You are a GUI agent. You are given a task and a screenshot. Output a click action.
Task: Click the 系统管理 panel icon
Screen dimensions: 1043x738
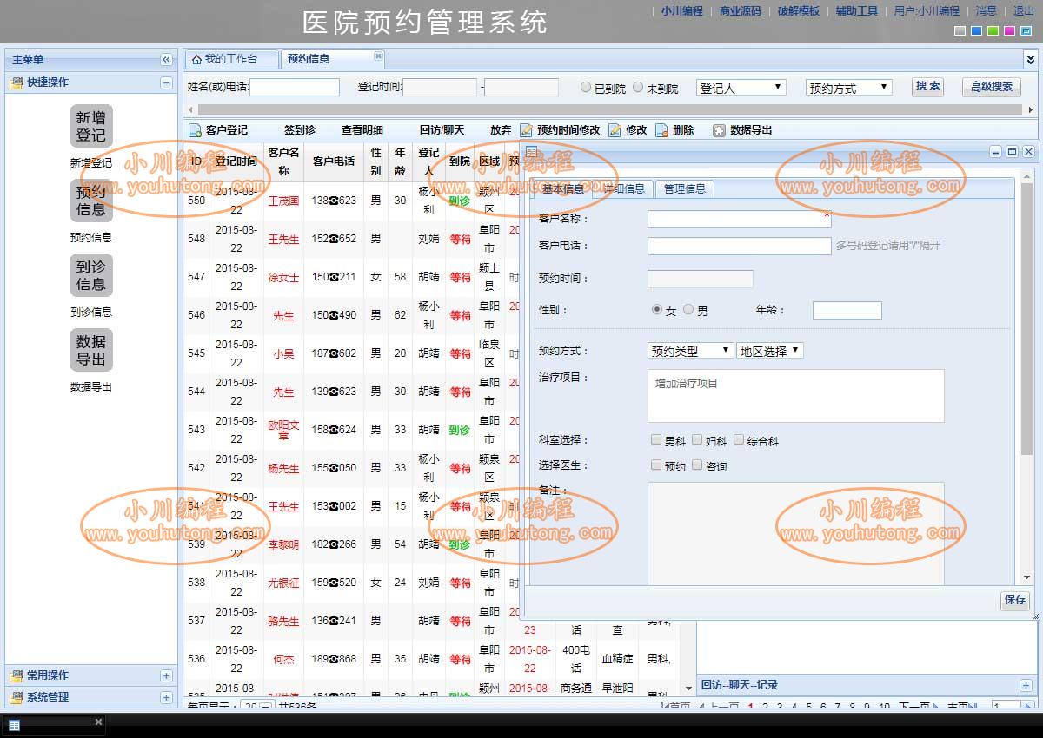(x=17, y=697)
